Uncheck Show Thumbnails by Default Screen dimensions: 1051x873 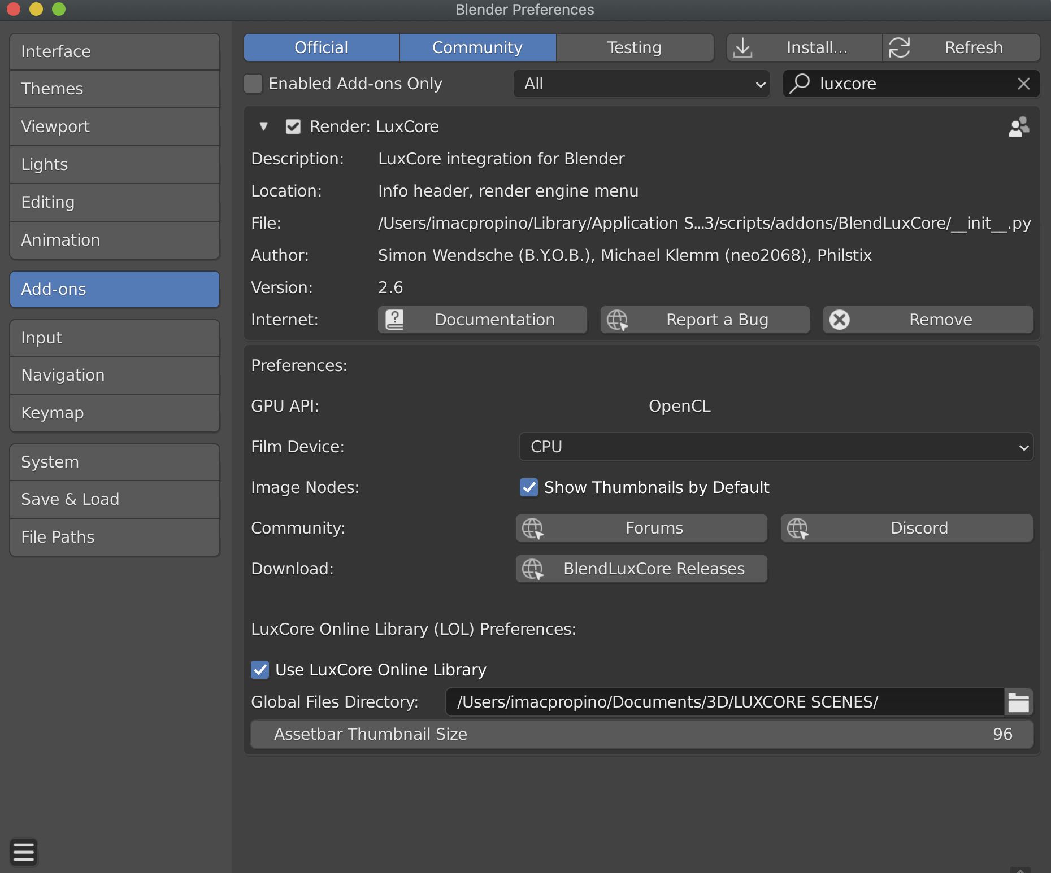point(529,487)
